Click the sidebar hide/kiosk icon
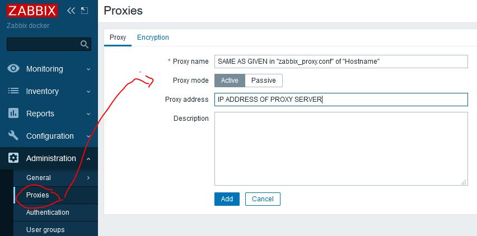 click(85, 11)
